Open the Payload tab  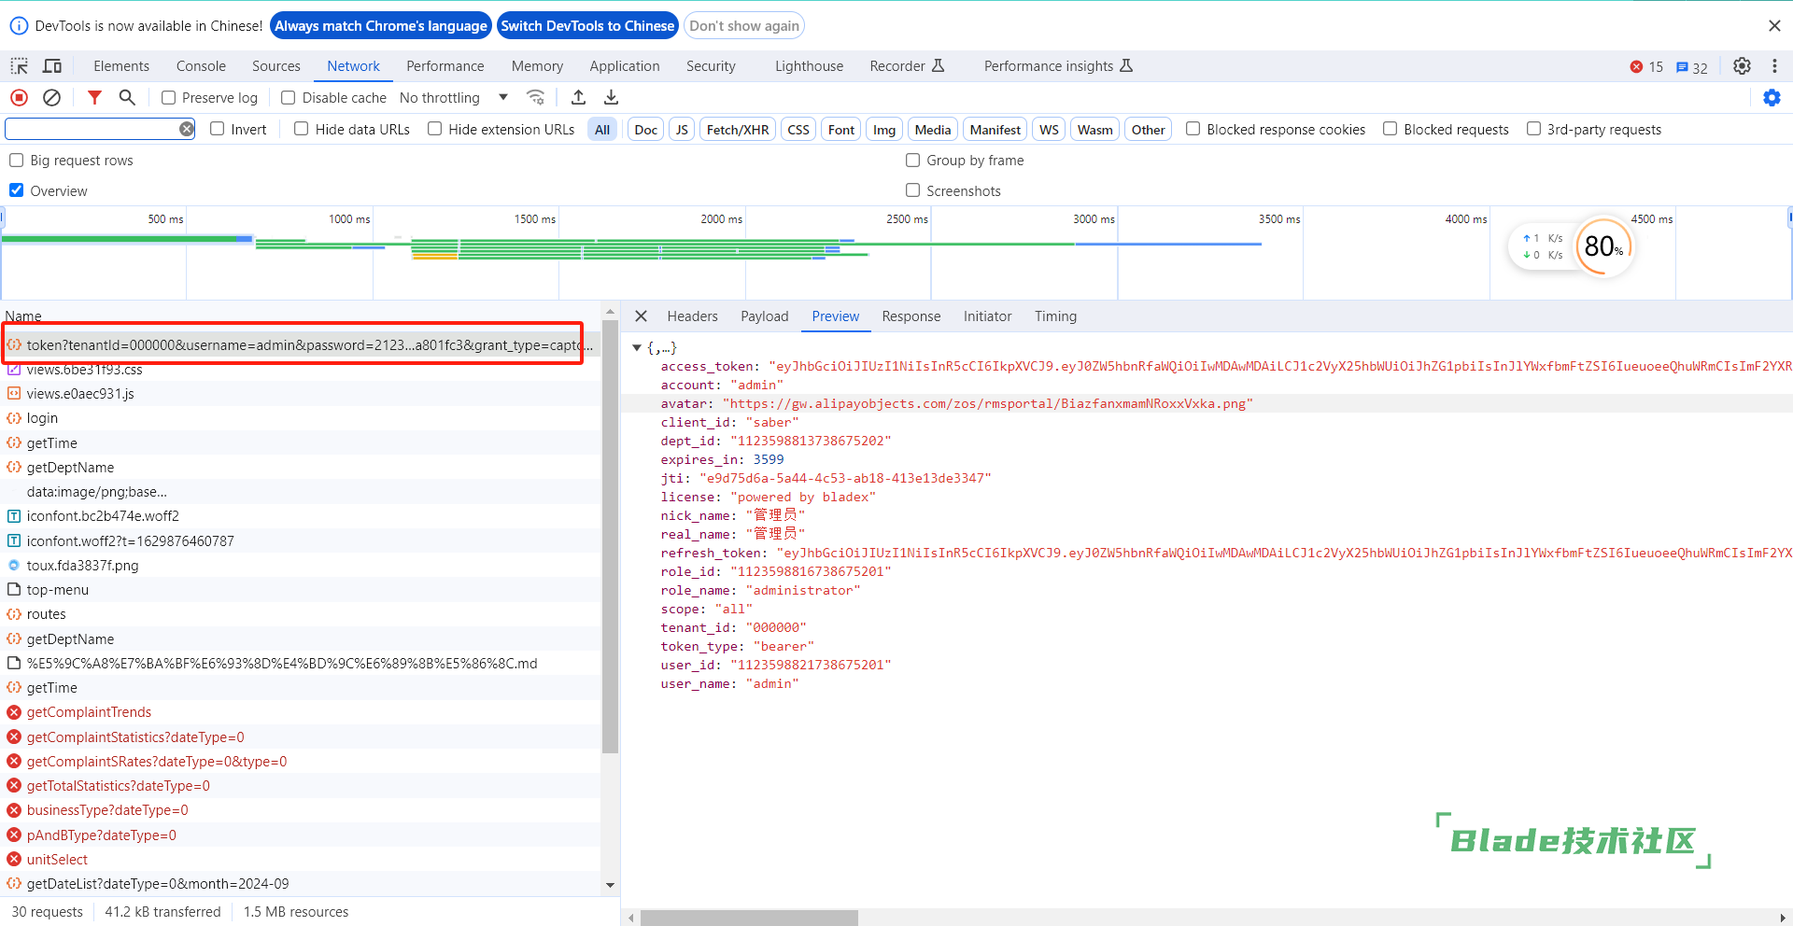pos(765,316)
